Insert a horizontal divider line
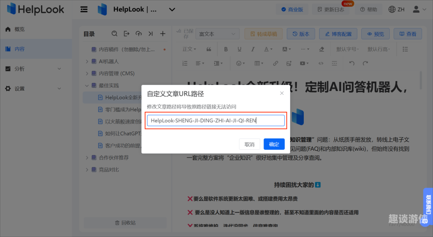The image size is (433, 237). coord(334,64)
